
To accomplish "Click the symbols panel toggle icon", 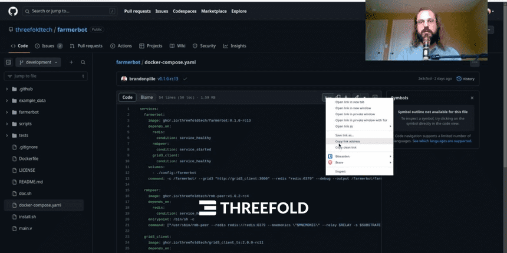I will 375,97.
